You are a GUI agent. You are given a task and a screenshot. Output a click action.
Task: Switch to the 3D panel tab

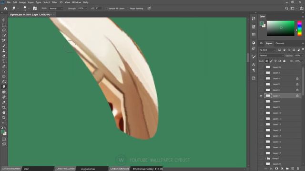click(x=261, y=43)
